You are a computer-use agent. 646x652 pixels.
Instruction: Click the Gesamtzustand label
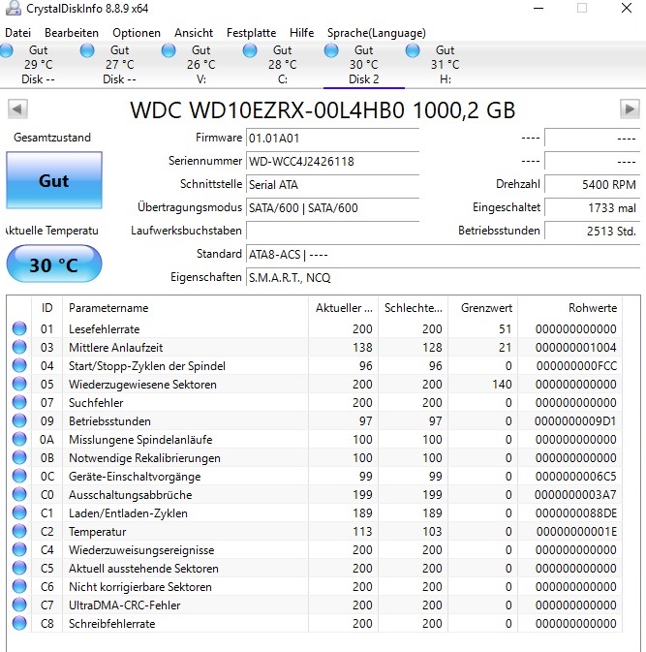[x=52, y=138]
